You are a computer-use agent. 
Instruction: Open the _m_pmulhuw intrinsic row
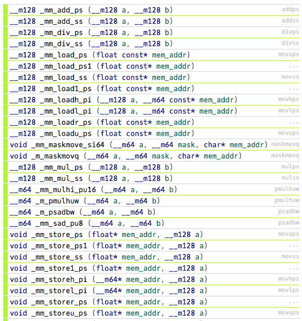click(x=151, y=201)
